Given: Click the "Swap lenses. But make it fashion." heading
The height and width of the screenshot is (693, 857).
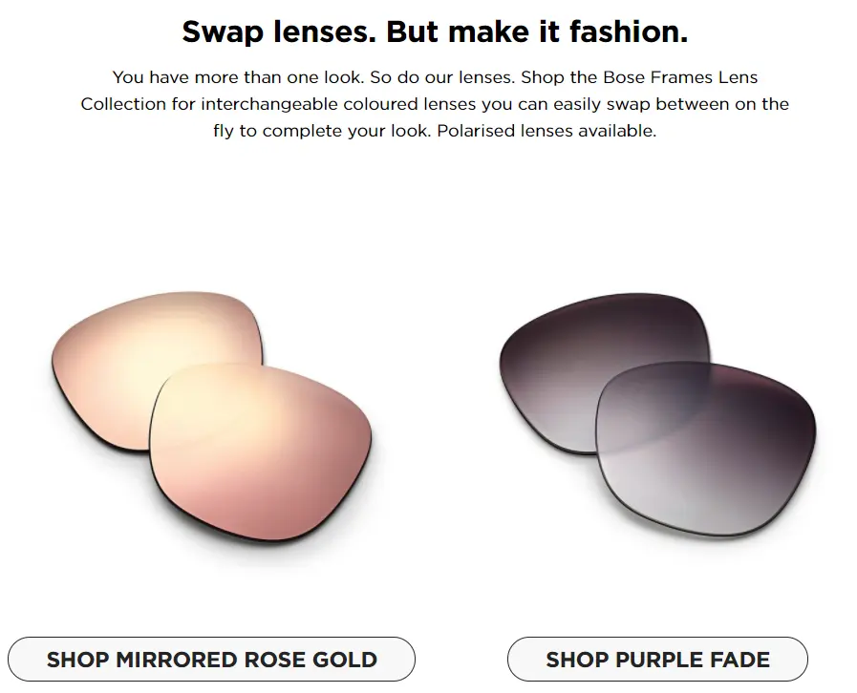Looking at the screenshot, I should (435, 32).
